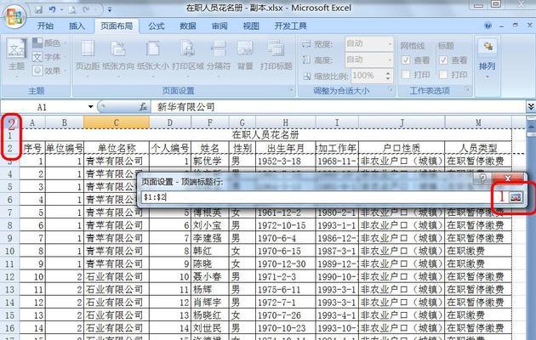The width and height of the screenshot is (536, 340).
Task: Open paper Size (纸张大小) menu
Action: [153, 57]
